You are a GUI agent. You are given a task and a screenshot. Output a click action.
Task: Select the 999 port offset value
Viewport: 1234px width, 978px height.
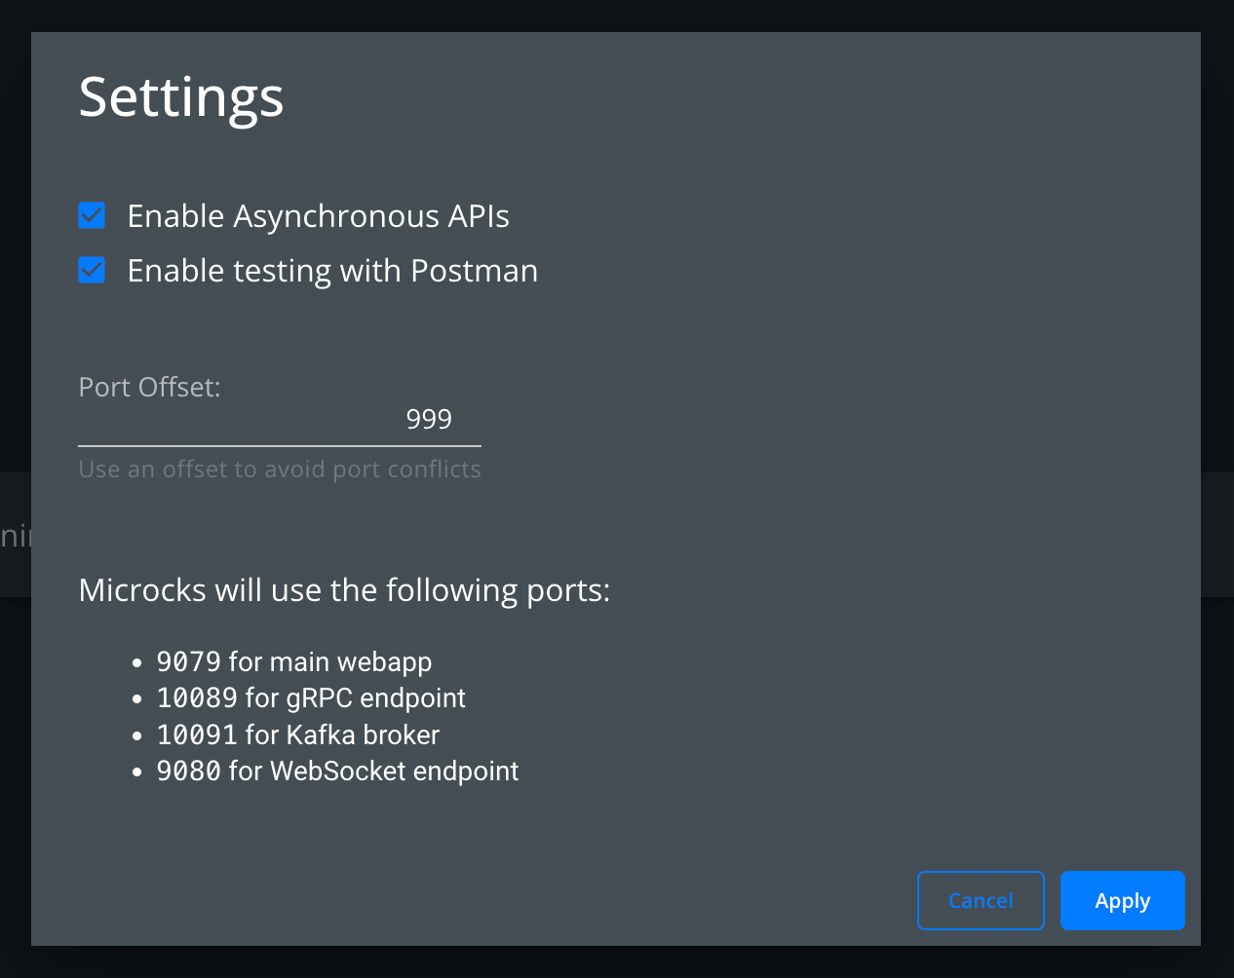click(428, 418)
